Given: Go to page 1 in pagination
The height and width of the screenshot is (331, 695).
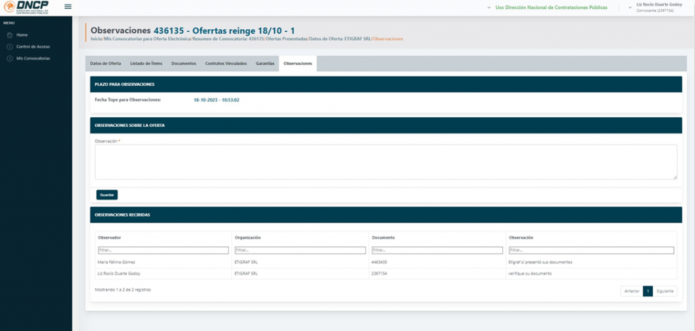Looking at the screenshot, I should 647,291.
